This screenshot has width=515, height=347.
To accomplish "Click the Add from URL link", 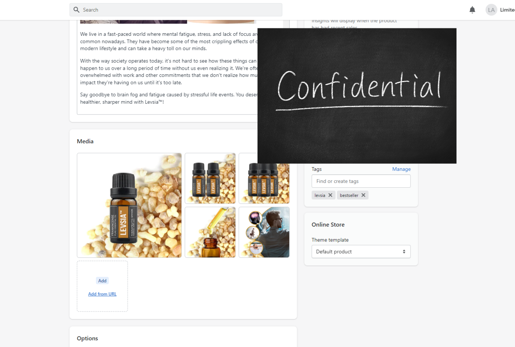I will tap(102, 294).
